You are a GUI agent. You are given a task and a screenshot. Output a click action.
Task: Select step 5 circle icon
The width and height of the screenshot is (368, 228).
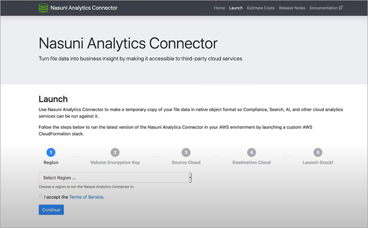318,152
